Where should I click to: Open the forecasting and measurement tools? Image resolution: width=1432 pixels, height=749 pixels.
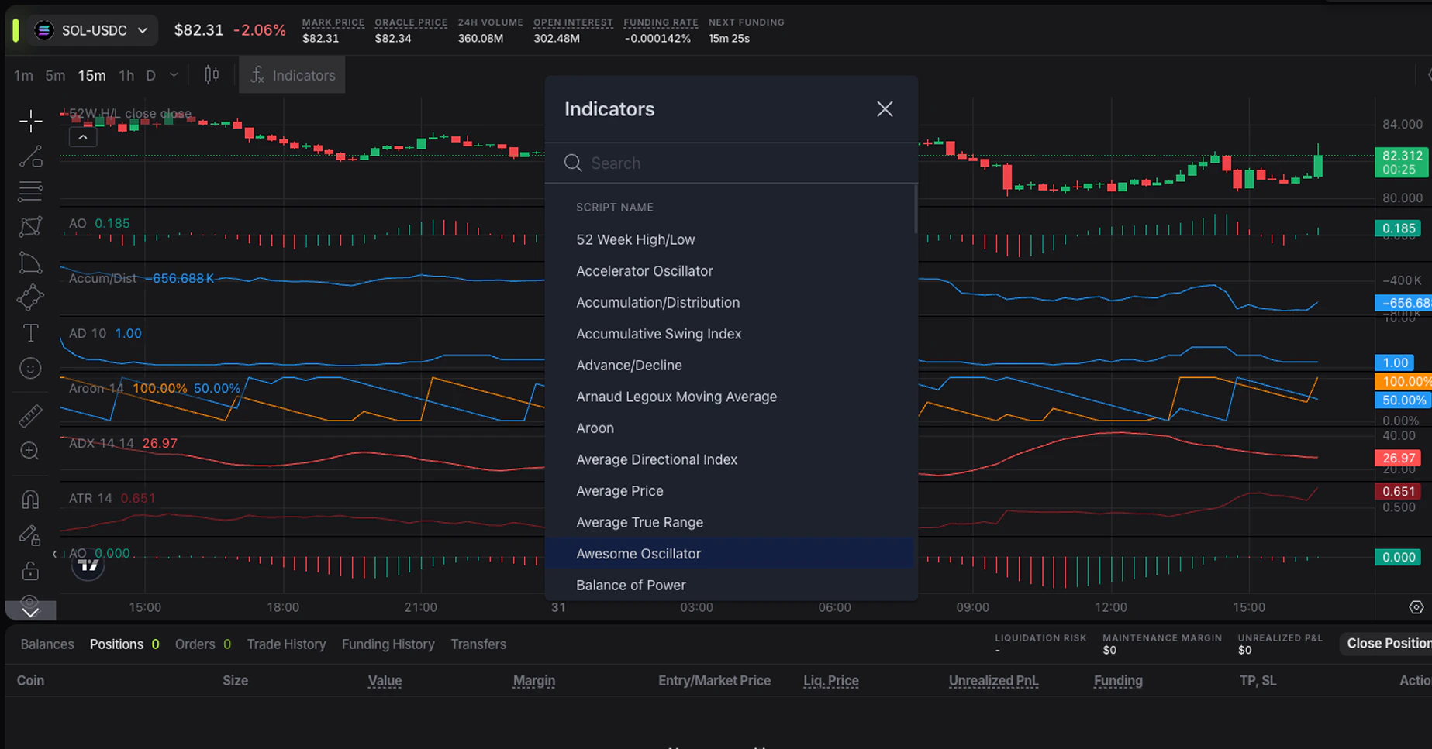tap(30, 297)
